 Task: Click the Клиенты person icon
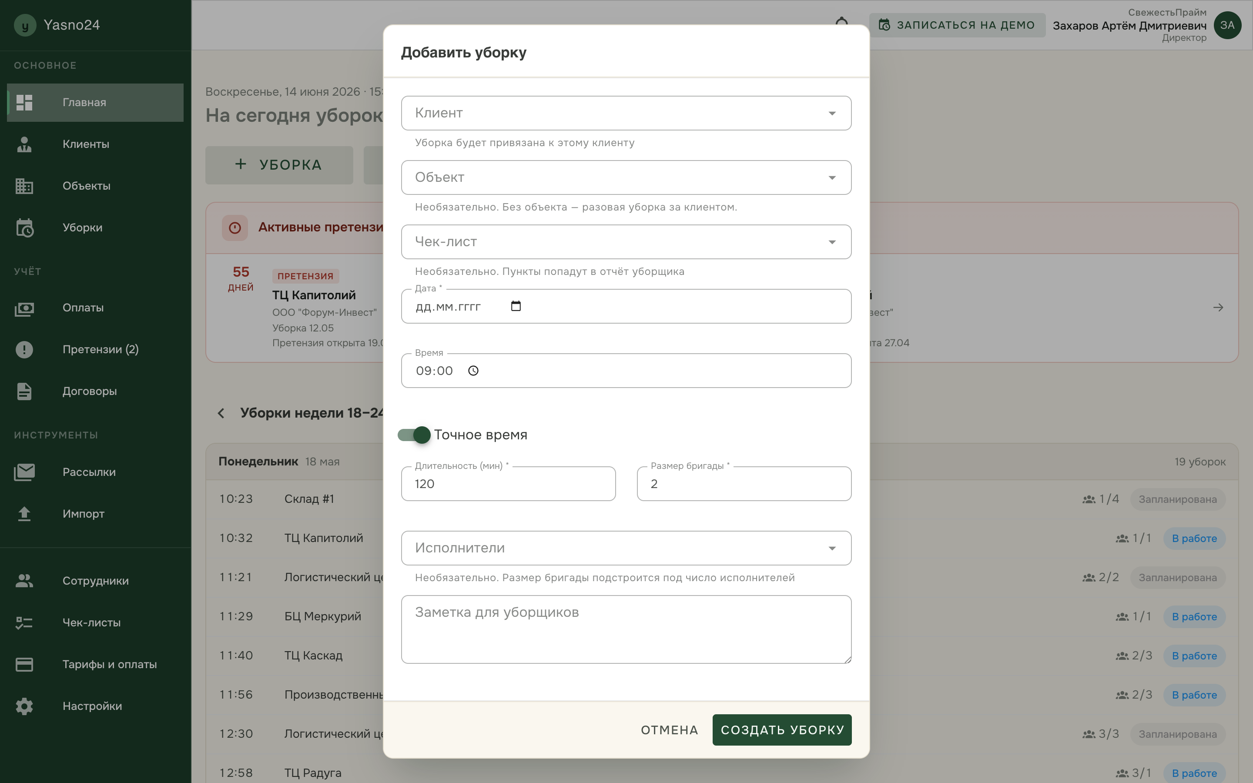tap(24, 144)
